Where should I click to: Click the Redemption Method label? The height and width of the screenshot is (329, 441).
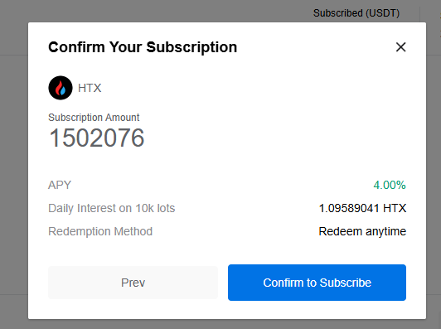pyautogui.click(x=100, y=231)
